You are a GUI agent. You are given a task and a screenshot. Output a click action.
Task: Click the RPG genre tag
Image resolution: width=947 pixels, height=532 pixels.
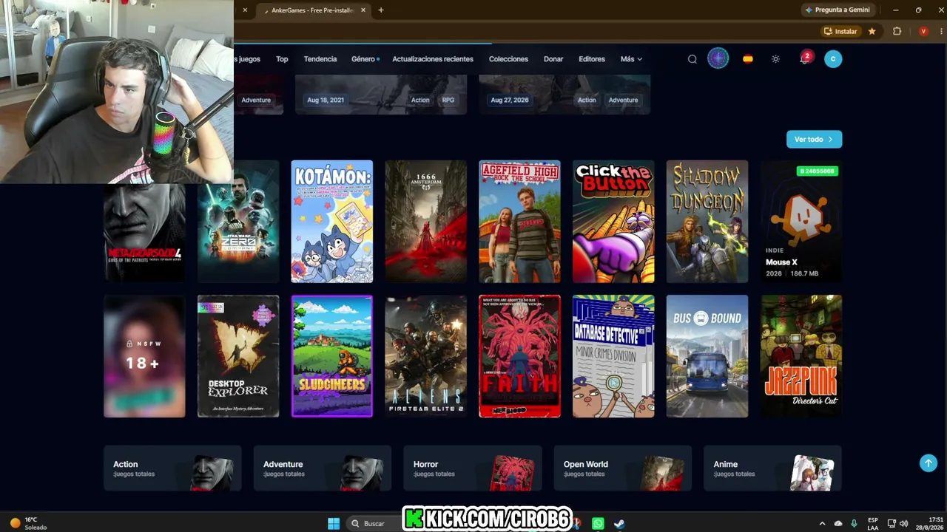[448, 100]
